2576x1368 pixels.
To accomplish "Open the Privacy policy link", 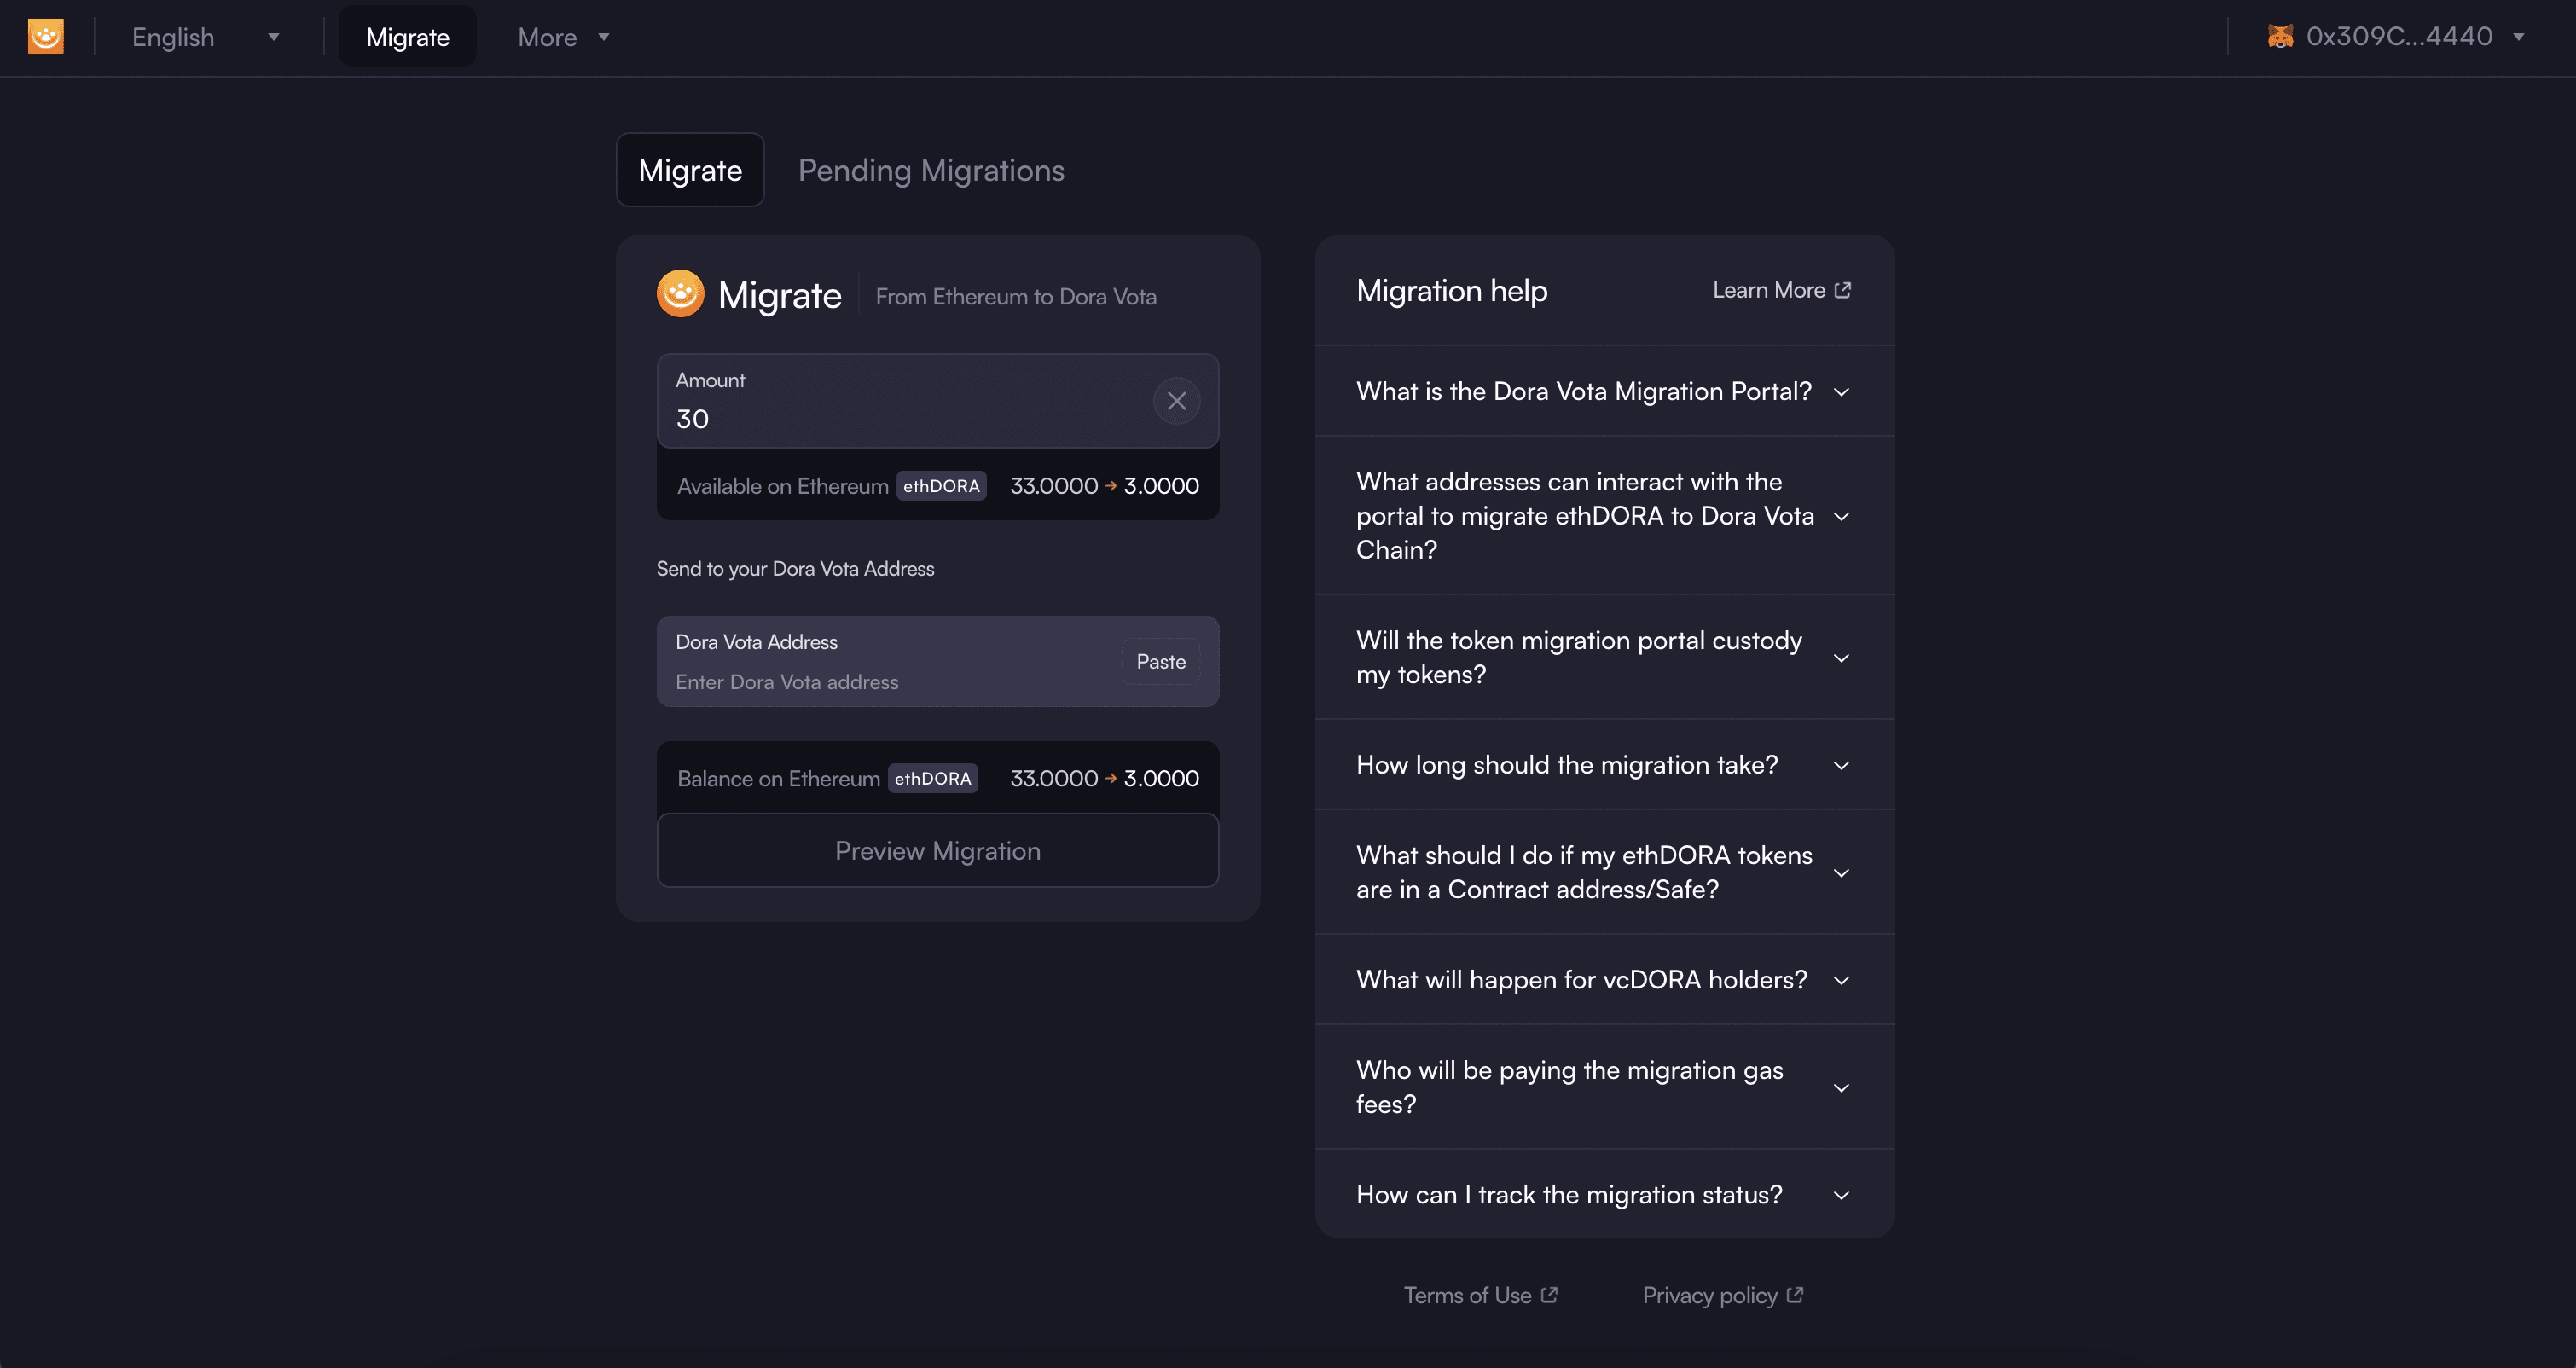I will tap(1722, 1295).
